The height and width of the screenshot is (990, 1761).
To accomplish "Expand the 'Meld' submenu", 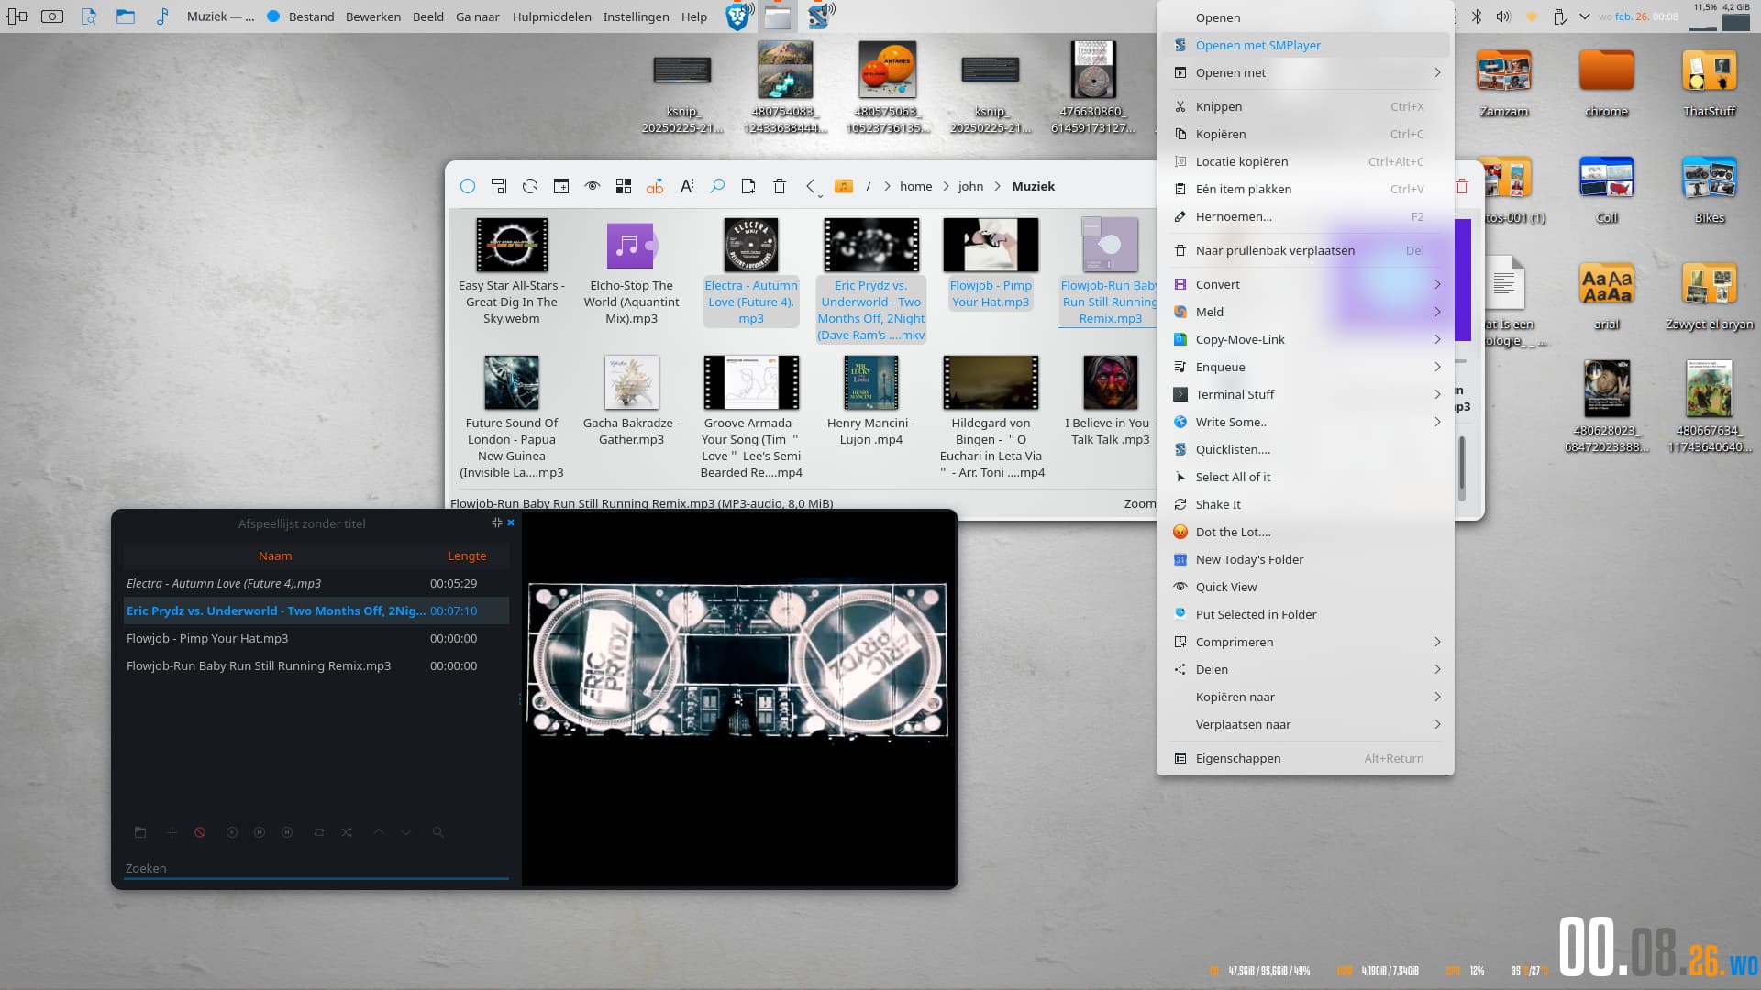I will point(1305,312).
